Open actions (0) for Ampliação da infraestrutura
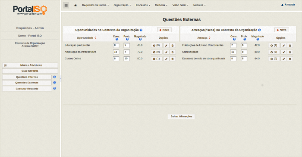The width and height of the screenshot is (302, 157). click(157, 52)
